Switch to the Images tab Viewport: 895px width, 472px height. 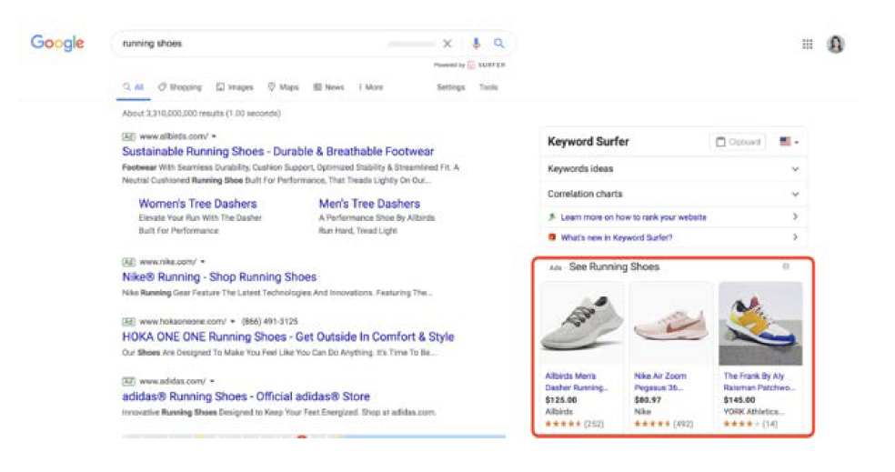pos(235,87)
